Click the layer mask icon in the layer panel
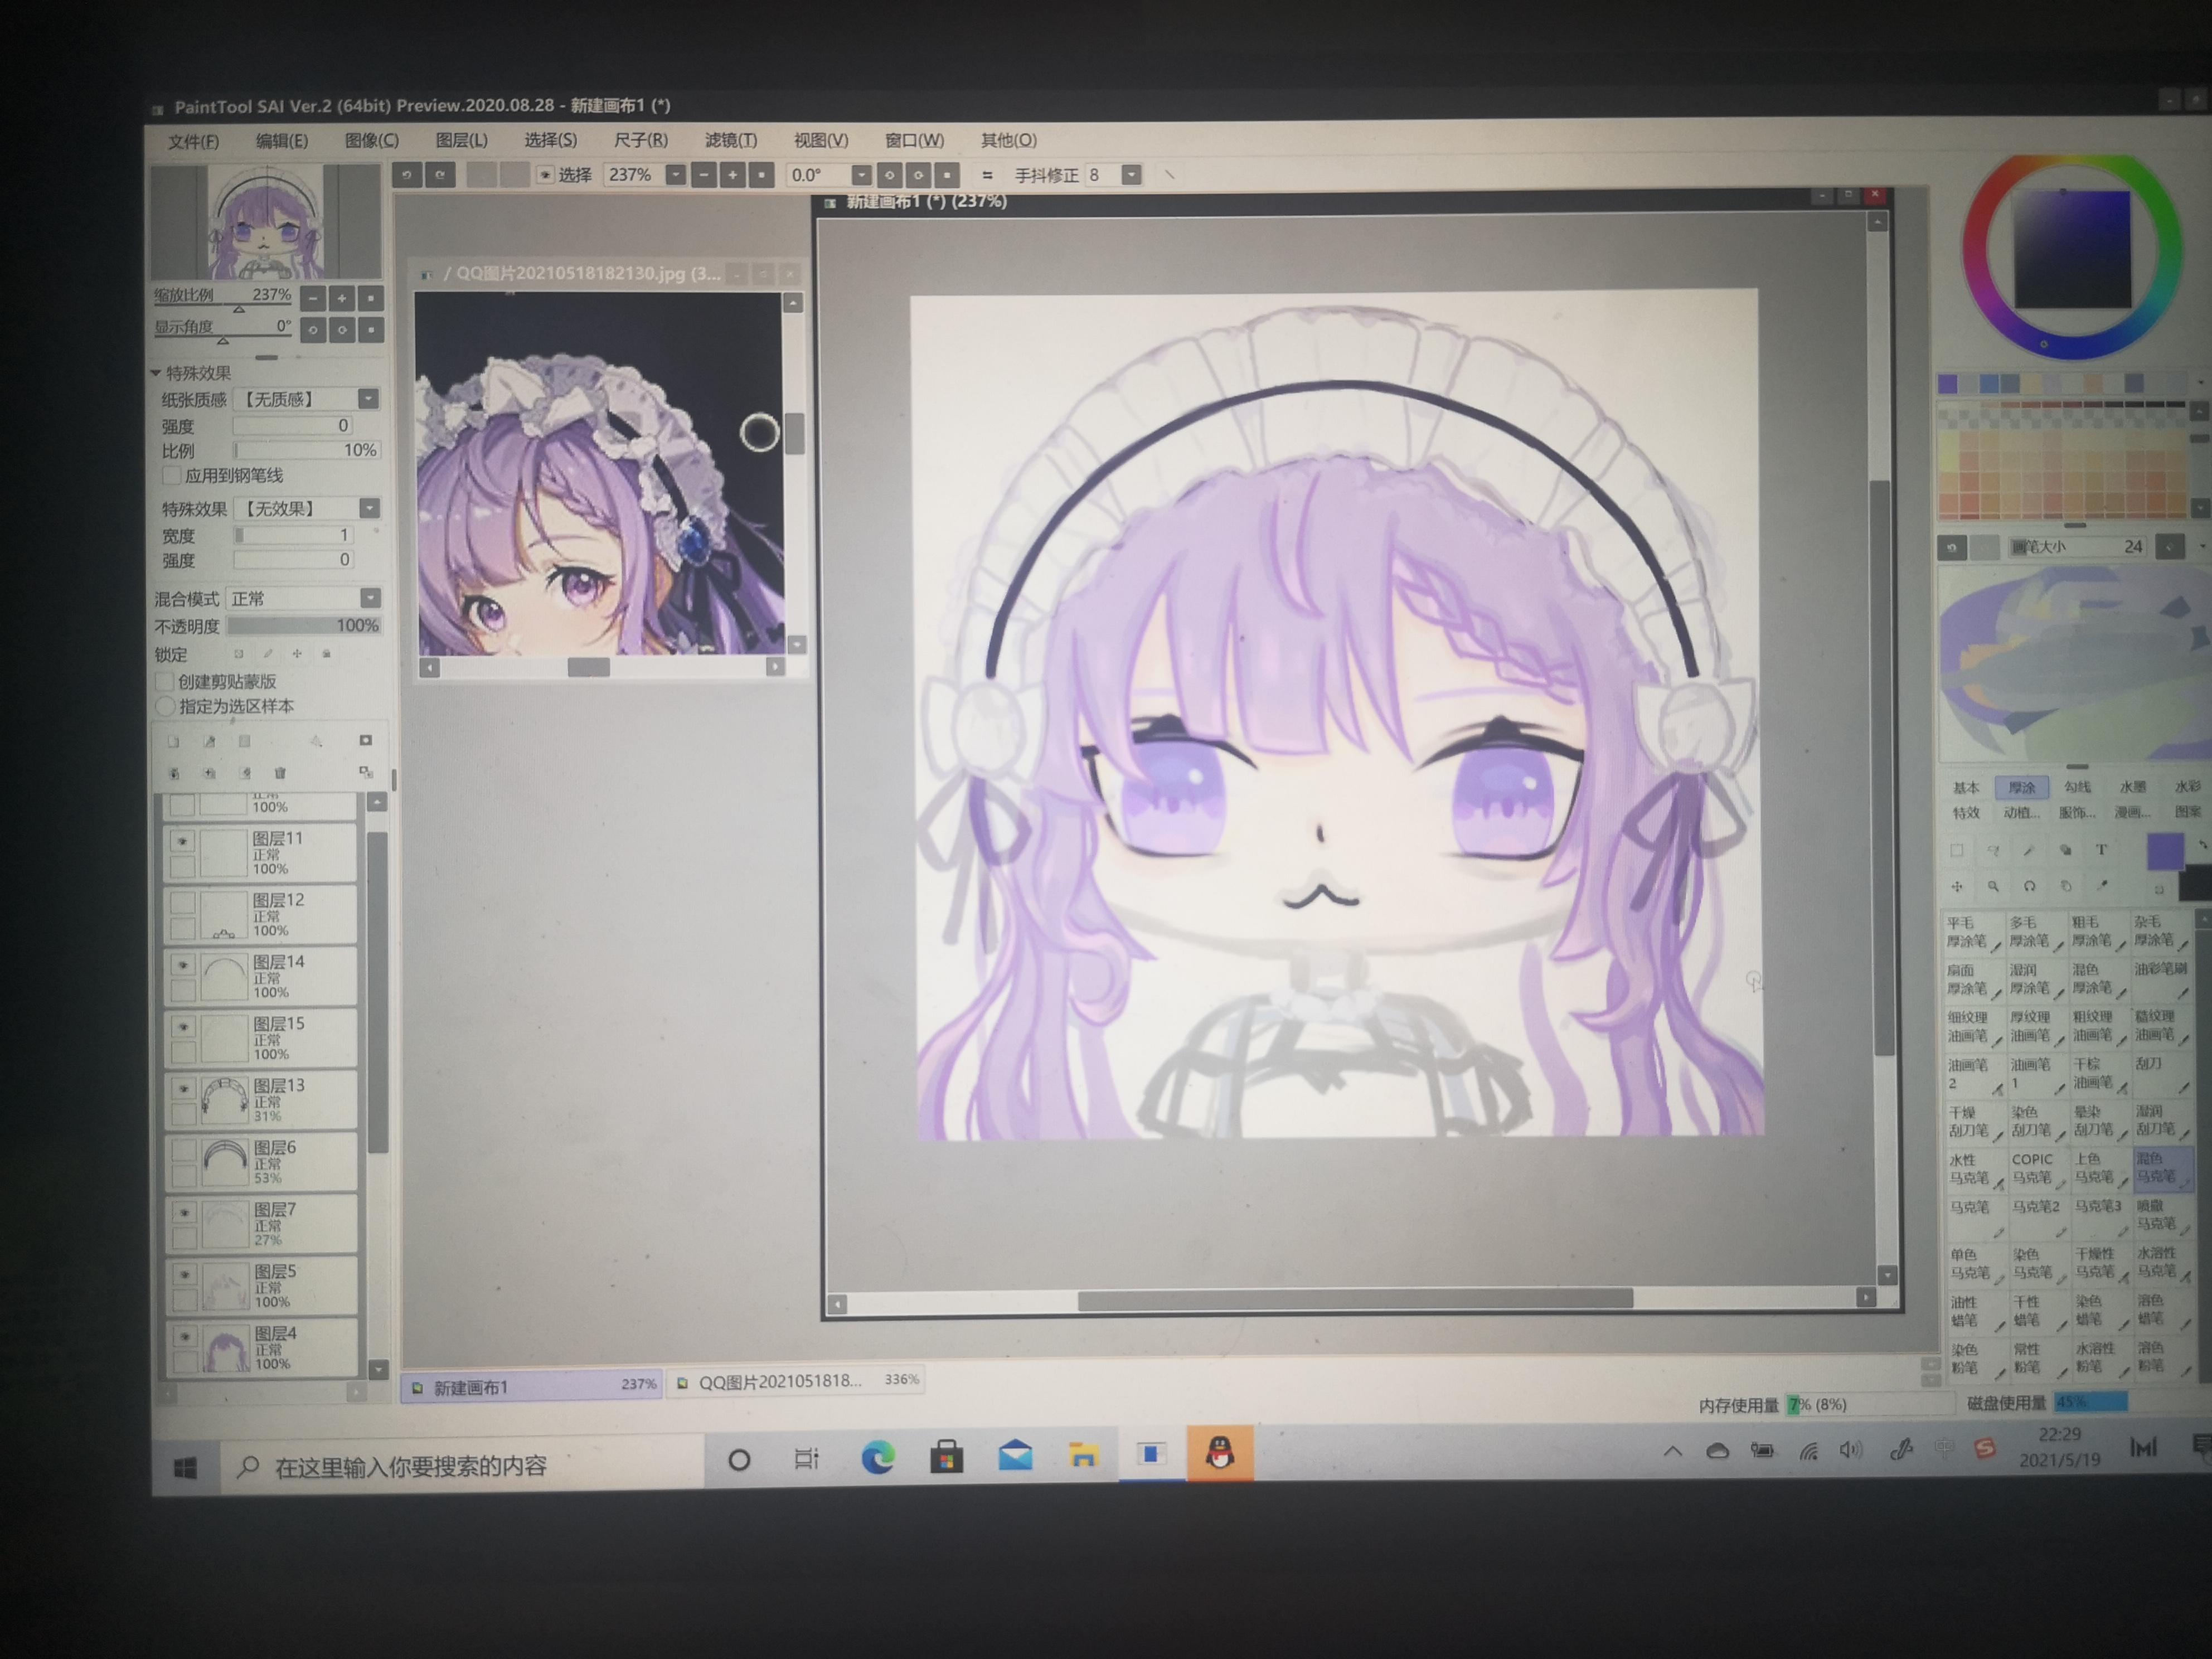The width and height of the screenshot is (2212, 1659). pyautogui.click(x=365, y=741)
